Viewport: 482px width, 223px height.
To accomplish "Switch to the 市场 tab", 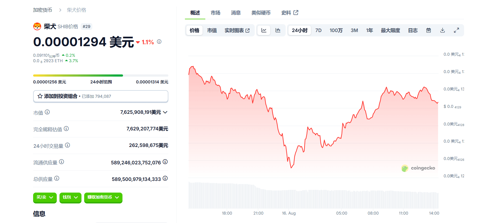I will 215,13.
